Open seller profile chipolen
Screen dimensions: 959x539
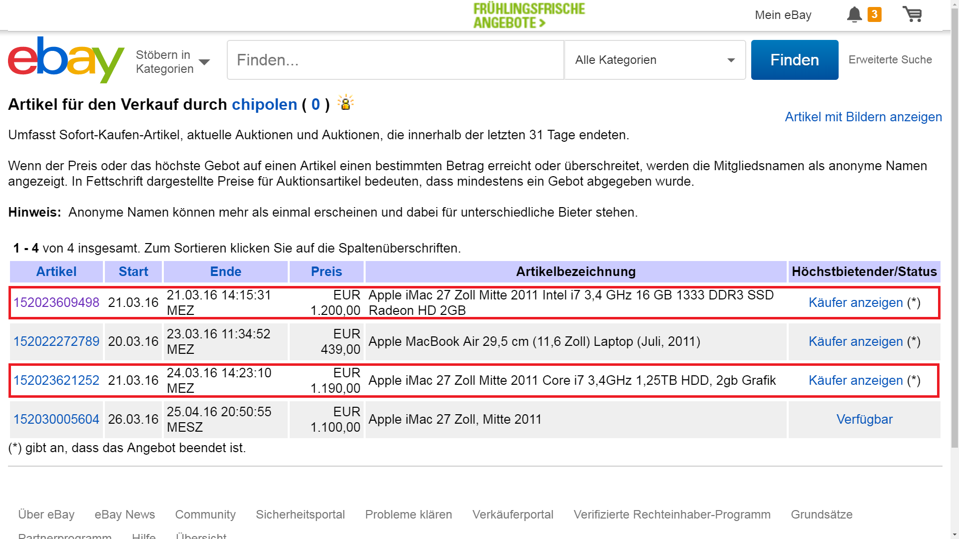pos(264,104)
